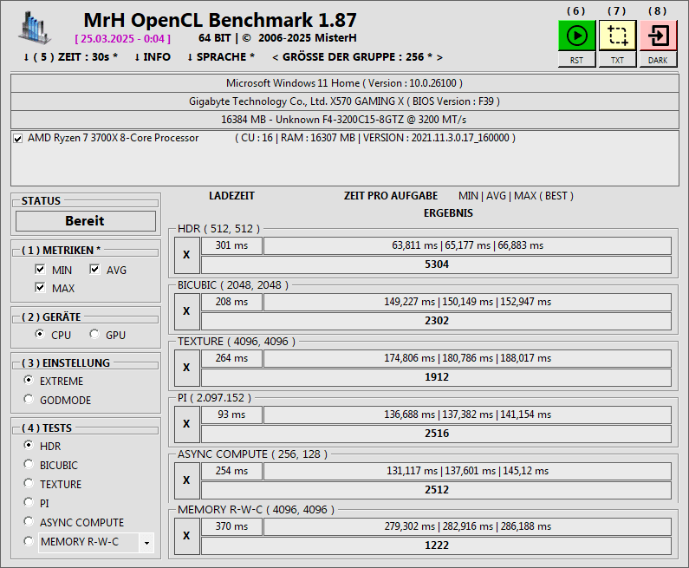This screenshot has height=568, width=689.
Task: Increase group size with right arrow
Action: 439,57
